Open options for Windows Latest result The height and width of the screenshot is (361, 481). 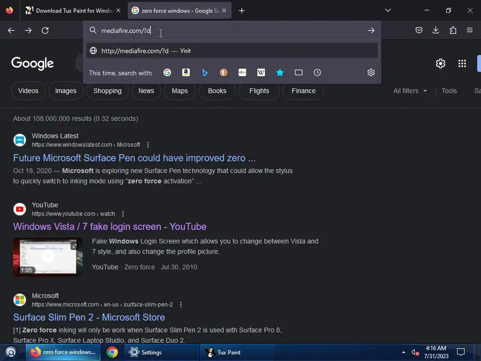pyautogui.click(x=148, y=145)
